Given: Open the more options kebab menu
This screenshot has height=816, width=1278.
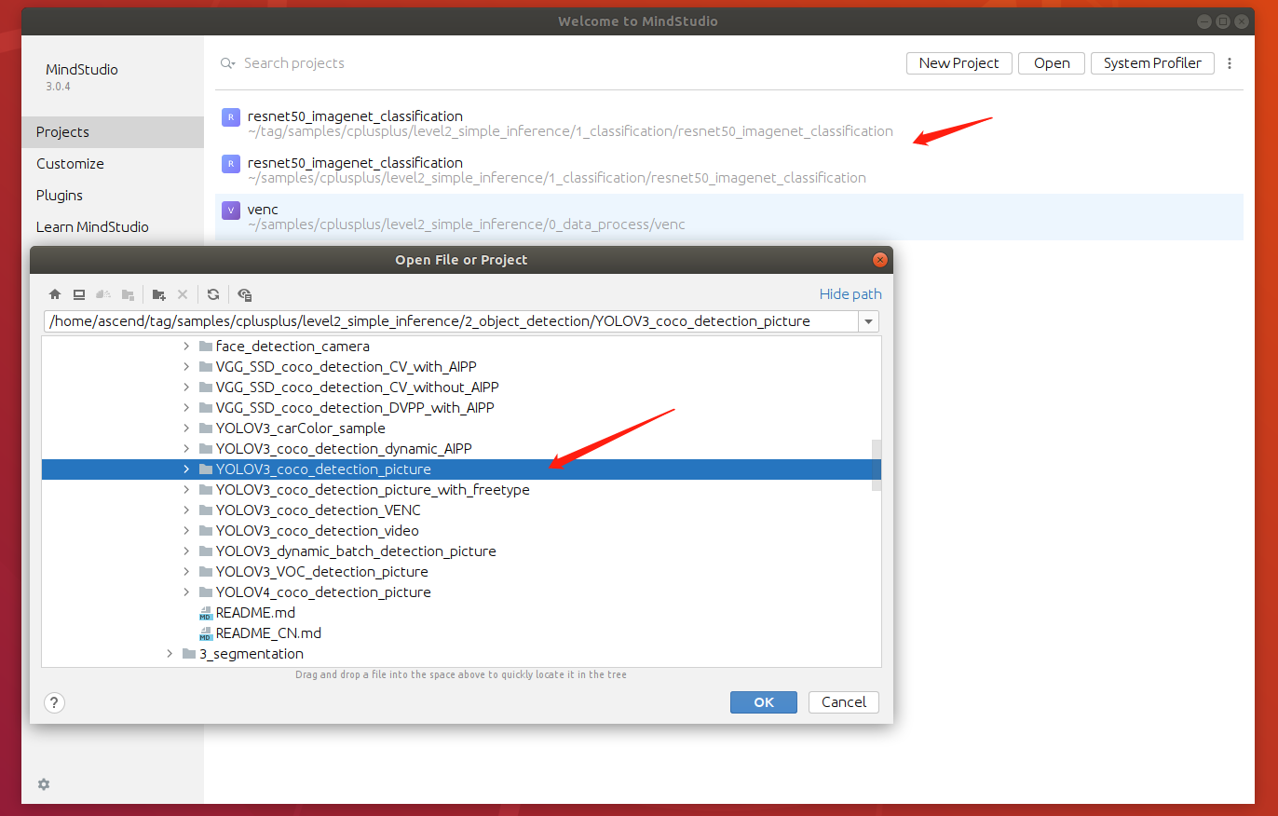Looking at the screenshot, I should pos(1230,63).
